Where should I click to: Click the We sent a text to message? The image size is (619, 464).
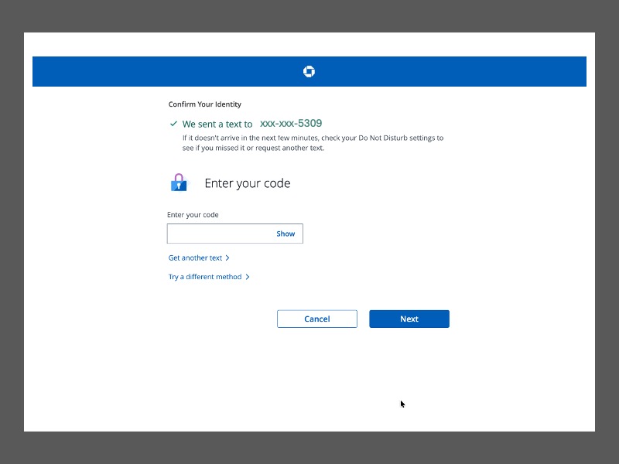point(217,124)
